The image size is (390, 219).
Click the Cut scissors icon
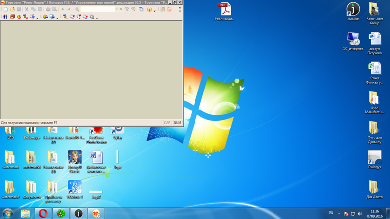(27, 9)
